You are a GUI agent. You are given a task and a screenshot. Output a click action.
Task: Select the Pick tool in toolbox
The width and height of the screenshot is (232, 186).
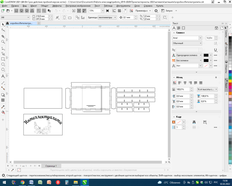pos(3,24)
